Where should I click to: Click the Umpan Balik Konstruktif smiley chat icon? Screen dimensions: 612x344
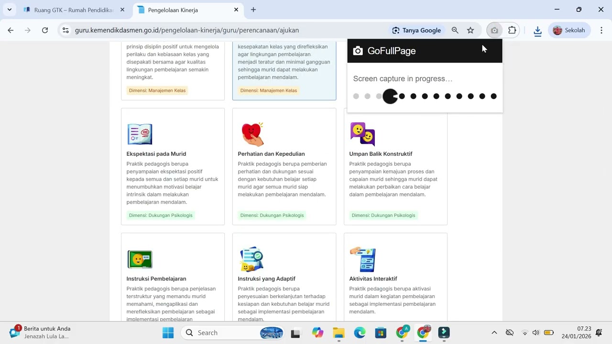click(363, 134)
